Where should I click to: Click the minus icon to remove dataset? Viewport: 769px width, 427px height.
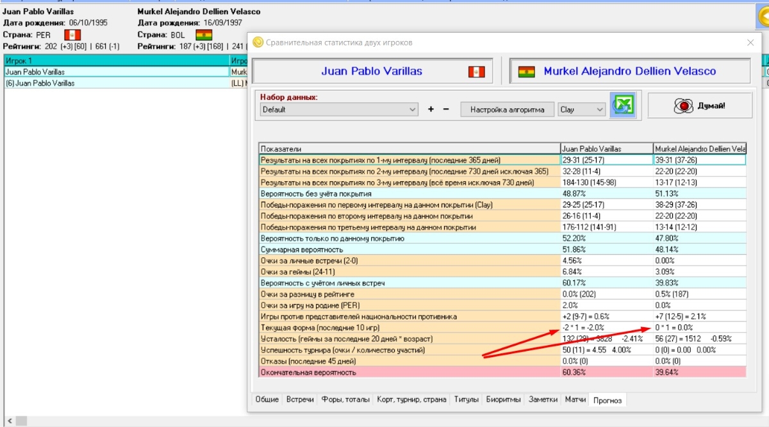click(x=446, y=109)
